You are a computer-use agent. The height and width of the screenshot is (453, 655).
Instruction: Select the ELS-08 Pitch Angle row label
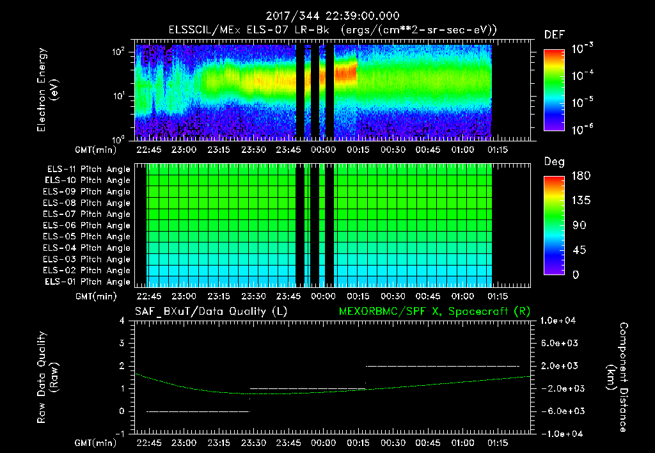click(87, 203)
